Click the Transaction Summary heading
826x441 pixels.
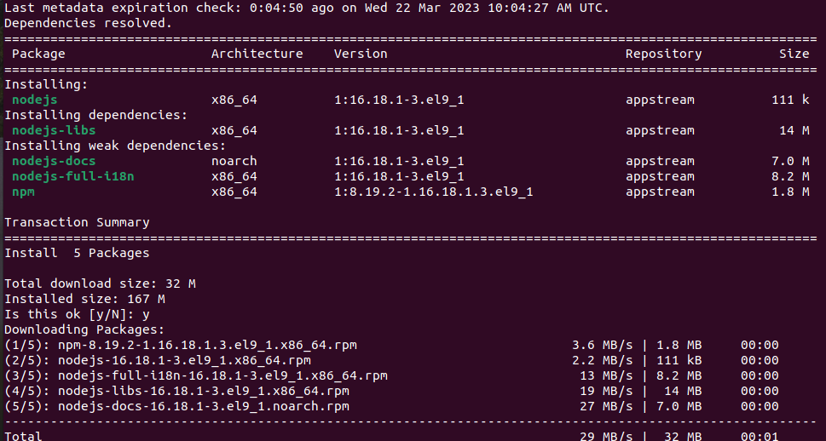coord(77,222)
